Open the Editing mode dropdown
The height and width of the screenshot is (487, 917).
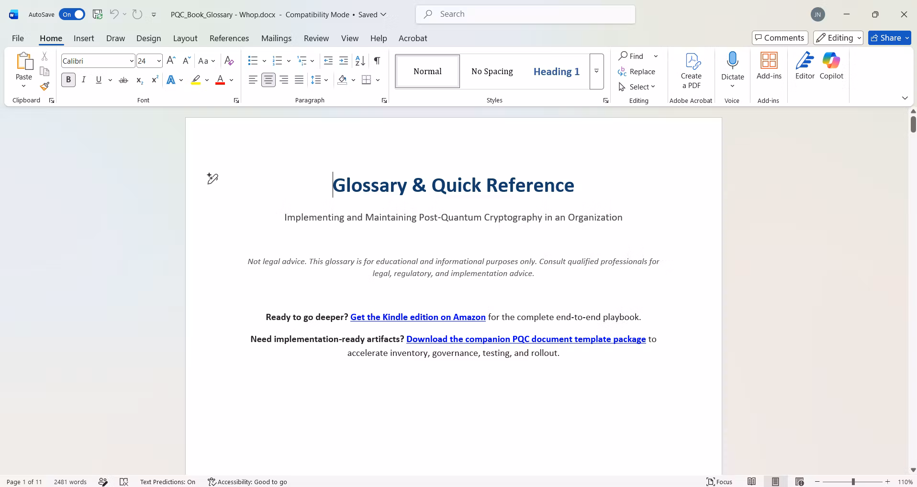coord(838,38)
